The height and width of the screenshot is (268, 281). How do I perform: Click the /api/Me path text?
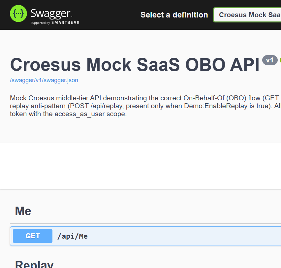pos(73,236)
